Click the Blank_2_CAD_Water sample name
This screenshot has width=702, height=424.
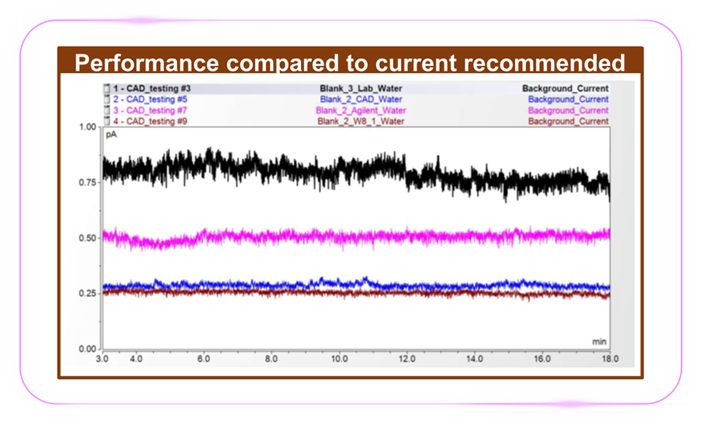point(361,99)
